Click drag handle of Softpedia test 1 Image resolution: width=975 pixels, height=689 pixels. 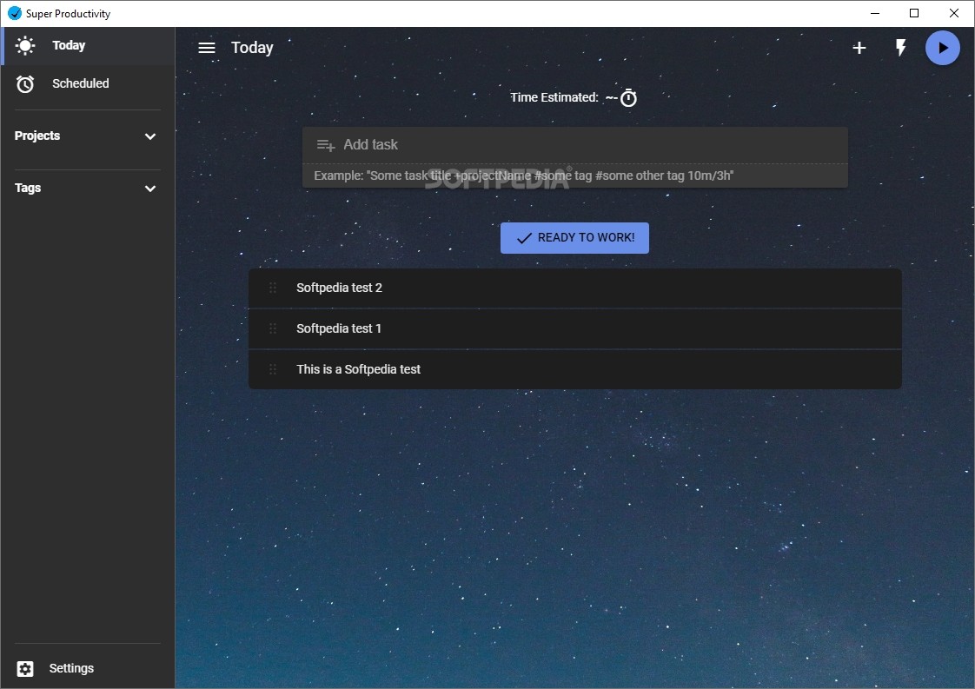pyautogui.click(x=272, y=328)
